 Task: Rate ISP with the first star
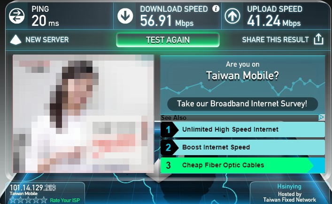click(13, 200)
